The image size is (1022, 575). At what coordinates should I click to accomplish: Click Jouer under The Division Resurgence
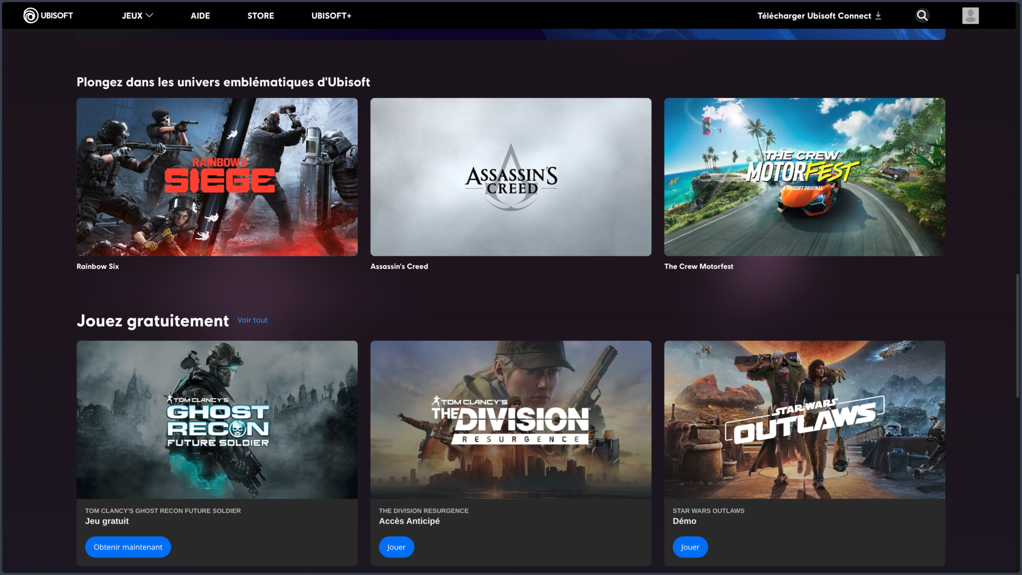click(397, 547)
